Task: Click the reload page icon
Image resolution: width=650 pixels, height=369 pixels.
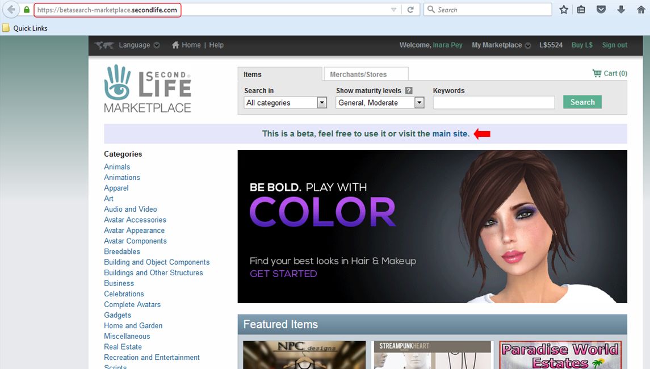Action: coord(410,10)
